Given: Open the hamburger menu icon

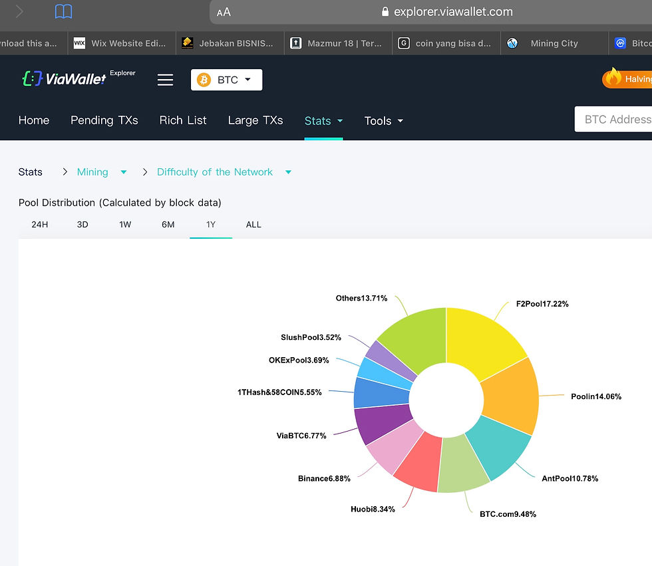Looking at the screenshot, I should point(165,80).
